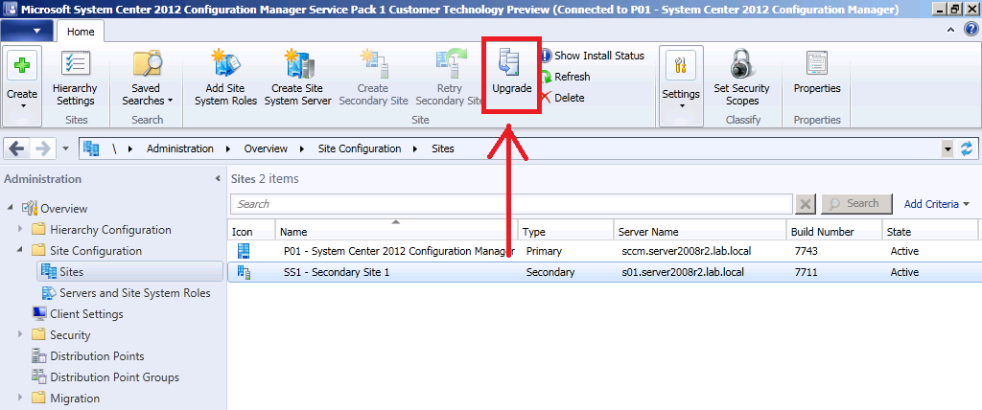Screen dimensions: 982x410
Task: Open the address bar dropdown arrow
Action: 948,149
